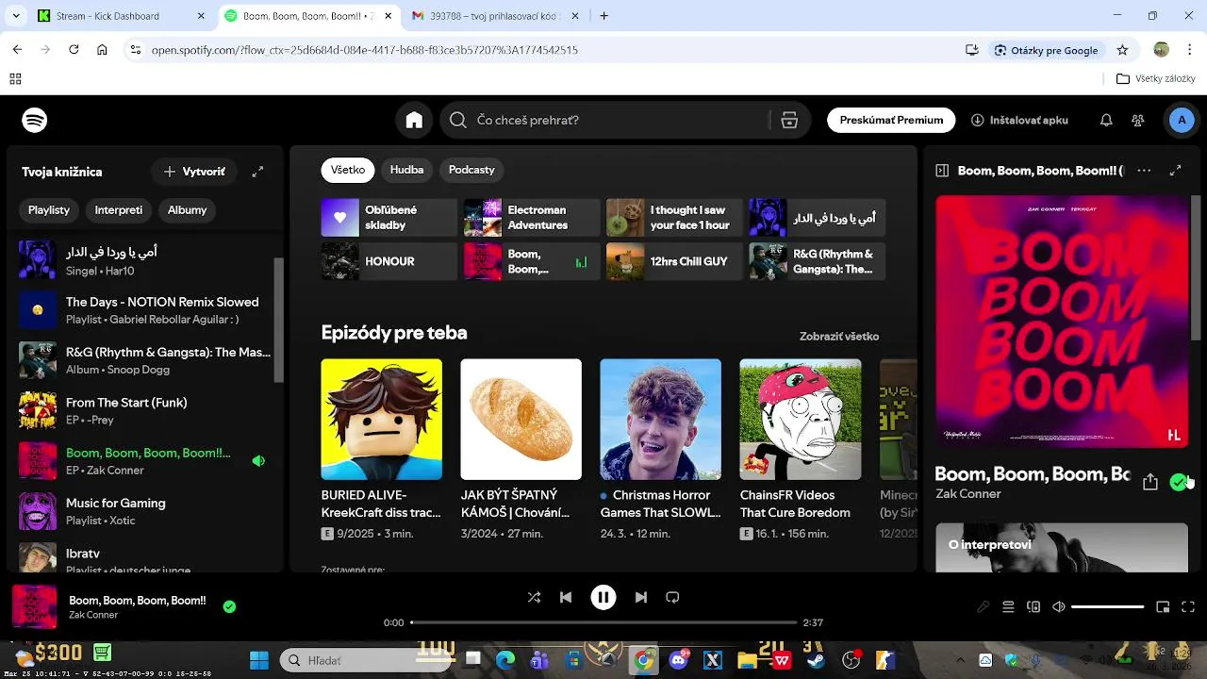Open the Browse icon in the search bar
The image size is (1207, 679).
[x=789, y=120]
